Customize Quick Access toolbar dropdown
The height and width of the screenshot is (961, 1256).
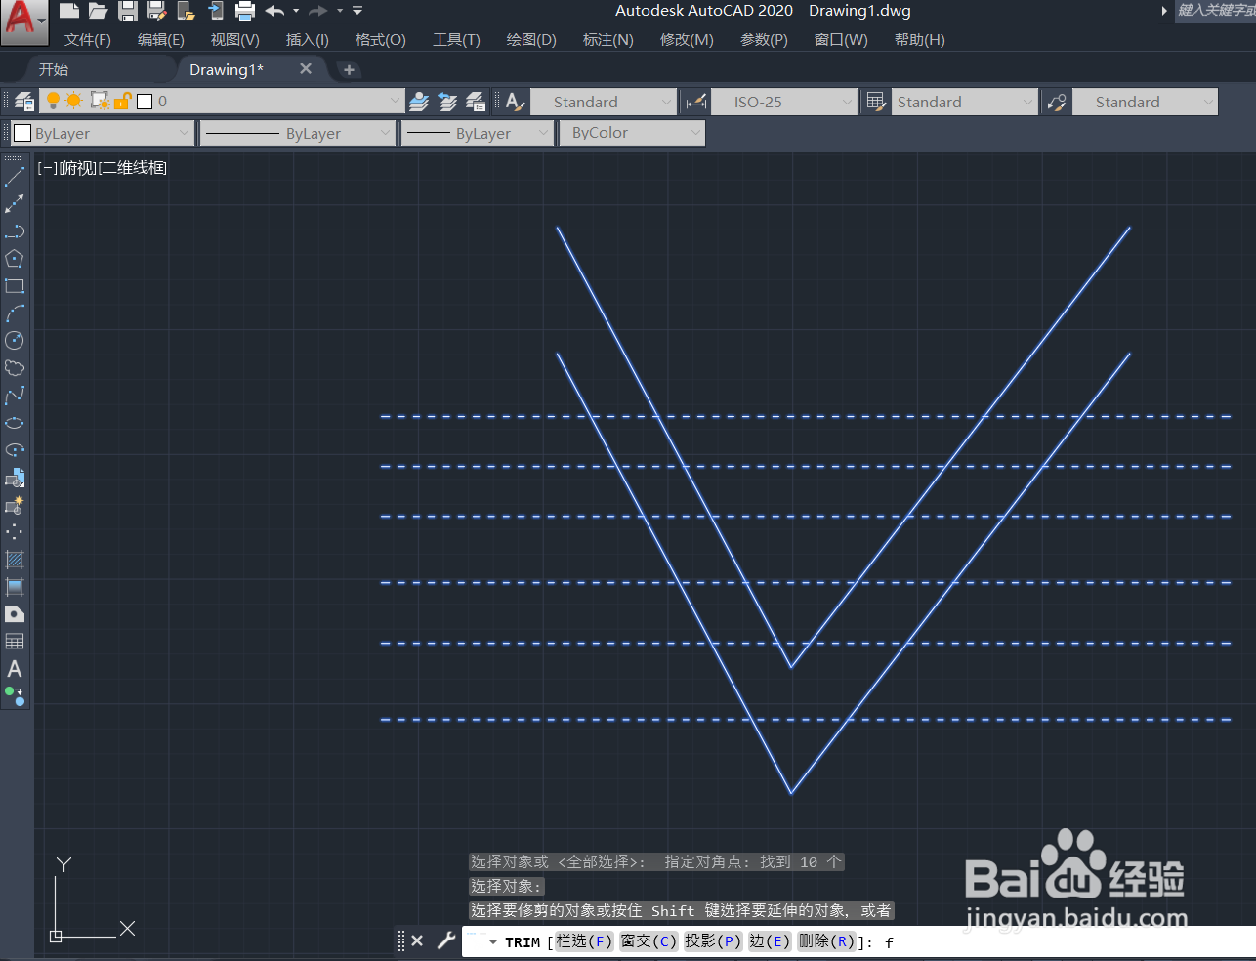tap(357, 11)
